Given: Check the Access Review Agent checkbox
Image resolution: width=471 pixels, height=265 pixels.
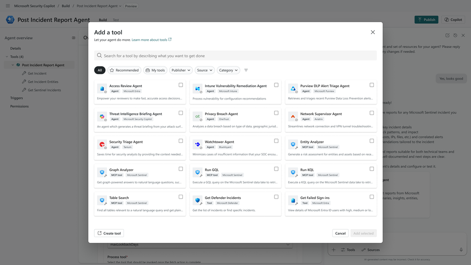Looking at the screenshot, I should click(181, 85).
